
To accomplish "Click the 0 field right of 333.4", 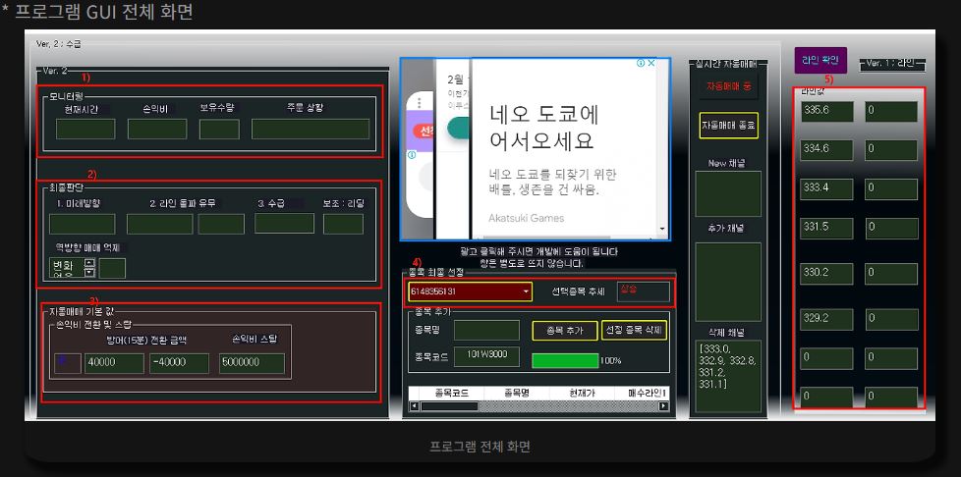I will point(891,188).
